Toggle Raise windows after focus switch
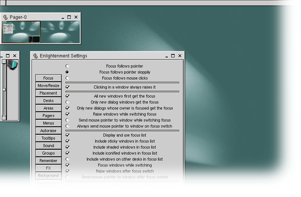This screenshot has width=301, height=197. pyautogui.click(x=67, y=171)
